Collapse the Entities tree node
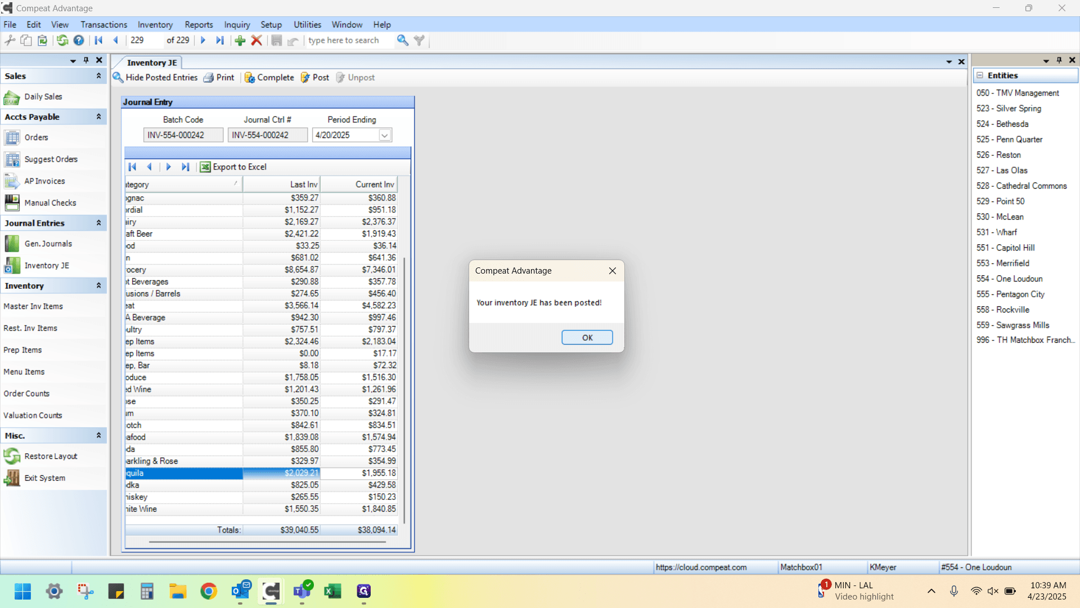This screenshot has height=608, width=1080. [980, 75]
